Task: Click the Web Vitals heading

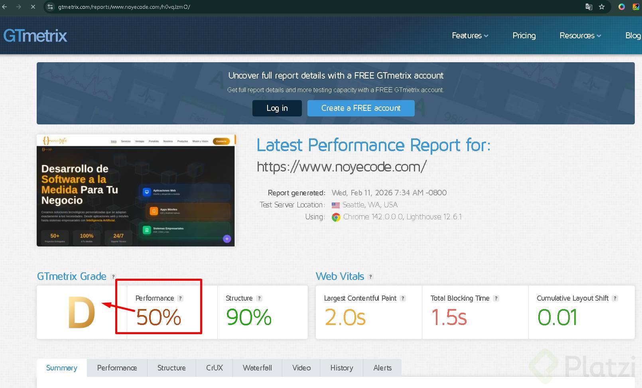Action: click(340, 276)
